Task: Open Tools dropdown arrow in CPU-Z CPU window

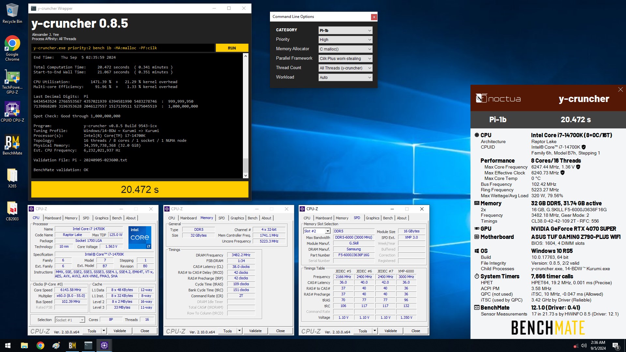Action: click(104, 331)
